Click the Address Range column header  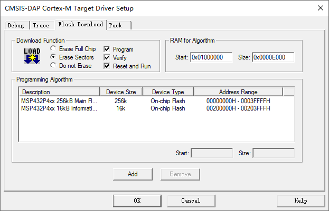pyautogui.click(x=238, y=92)
